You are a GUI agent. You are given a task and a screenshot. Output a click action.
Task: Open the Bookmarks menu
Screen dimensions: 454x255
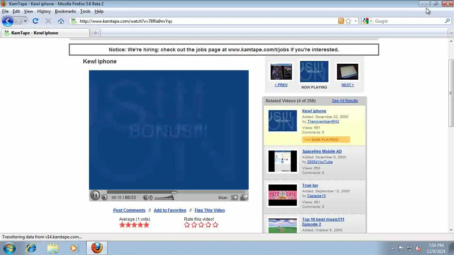(65, 11)
